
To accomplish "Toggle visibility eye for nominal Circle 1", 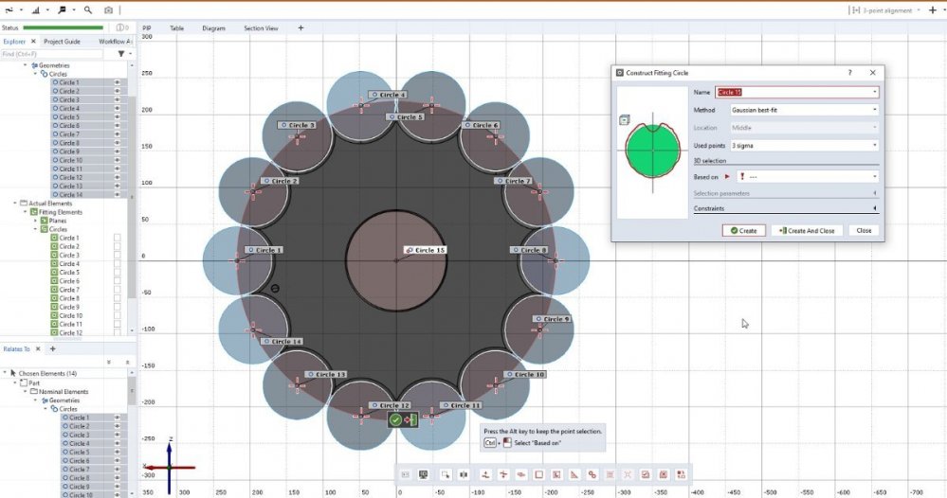I will pyautogui.click(x=118, y=82).
